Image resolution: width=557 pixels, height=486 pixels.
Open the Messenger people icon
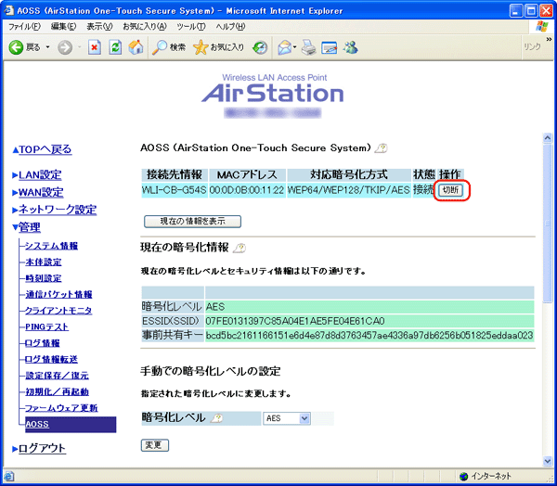351,47
